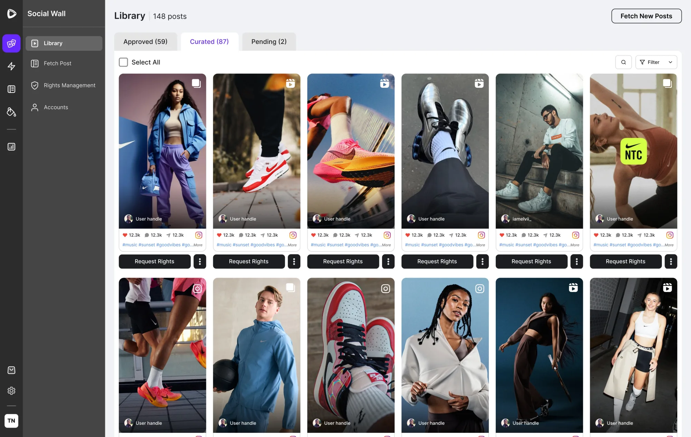
Task: Click the heart likes icon under the NTC post
Action: [x=596, y=235]
